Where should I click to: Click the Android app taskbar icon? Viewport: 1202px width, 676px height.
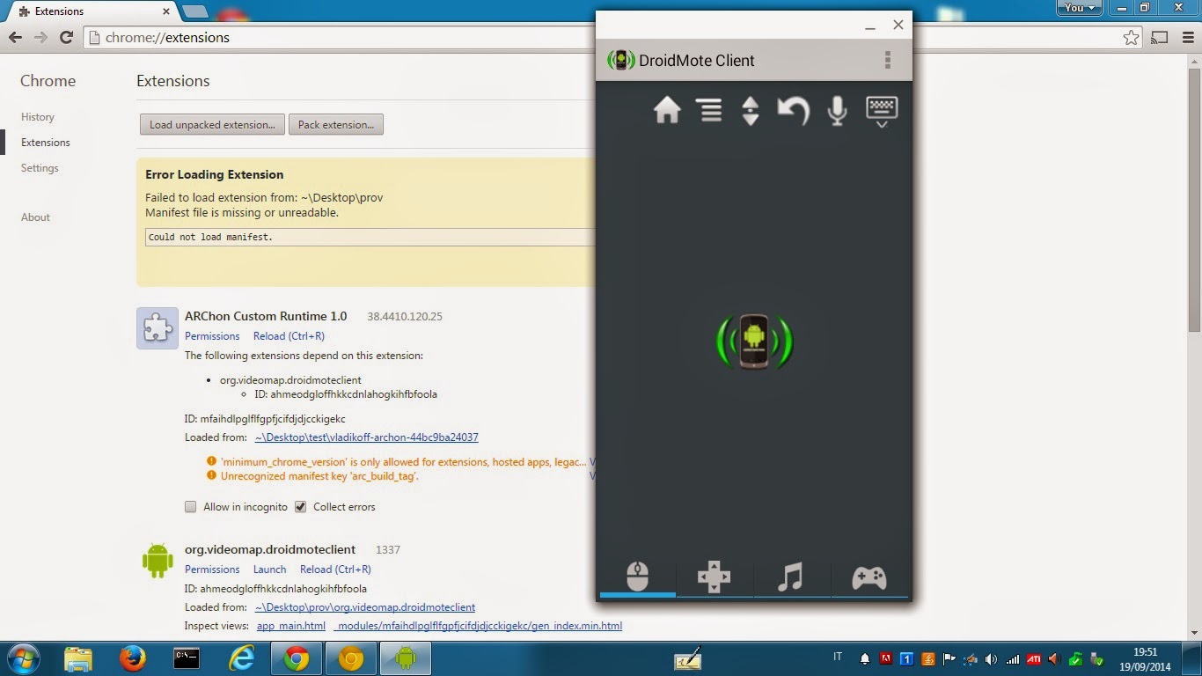click(406, 658)
